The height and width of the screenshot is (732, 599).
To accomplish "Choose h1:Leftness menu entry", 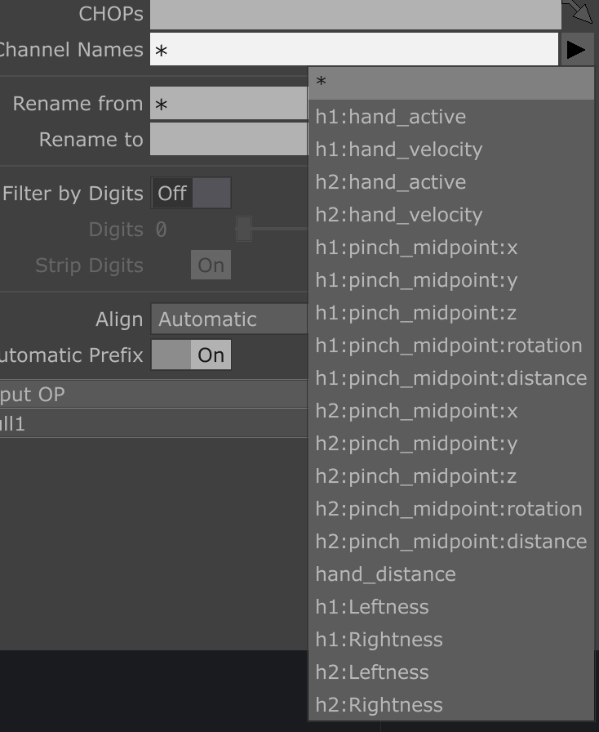I will pyautogui.click(x=372, y=607).
